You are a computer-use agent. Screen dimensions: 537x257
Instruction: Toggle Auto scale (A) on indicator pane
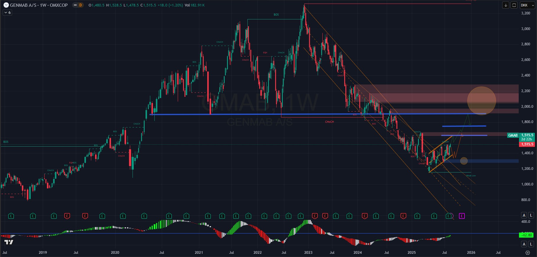click(524, 244)
